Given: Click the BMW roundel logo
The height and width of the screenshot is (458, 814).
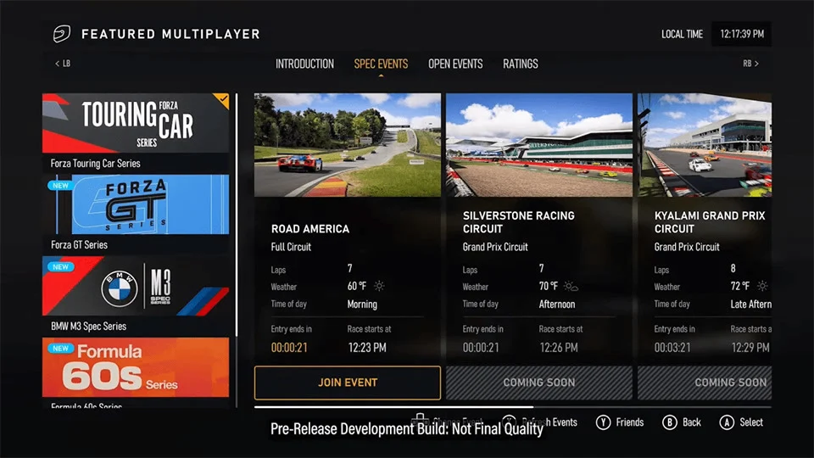Looking at the screenshot, I should pos(120,288).
